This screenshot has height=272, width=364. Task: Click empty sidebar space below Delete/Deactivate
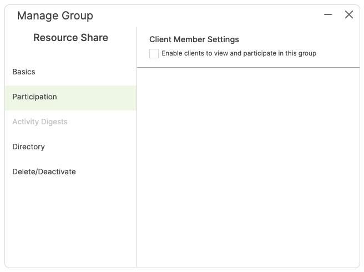70,222
